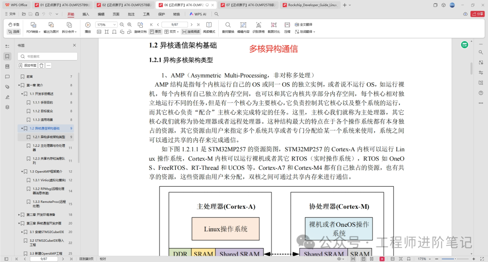The width and height of the screenshot is (488, 262).
Task: Click the 编辑内容 edit content icon
Action: (x=243, y=28)
